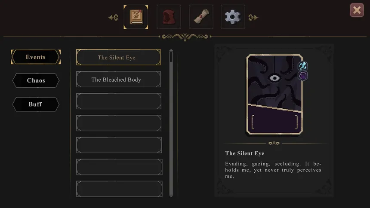The height and width of the screenshot is (208, 370).
Task: Click the first empty entry slot below Bleached Body
Action: click(x=119, y=101)
